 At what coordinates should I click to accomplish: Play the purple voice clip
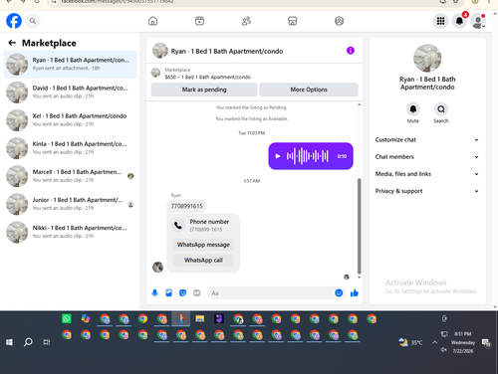[x=278, y=156]
